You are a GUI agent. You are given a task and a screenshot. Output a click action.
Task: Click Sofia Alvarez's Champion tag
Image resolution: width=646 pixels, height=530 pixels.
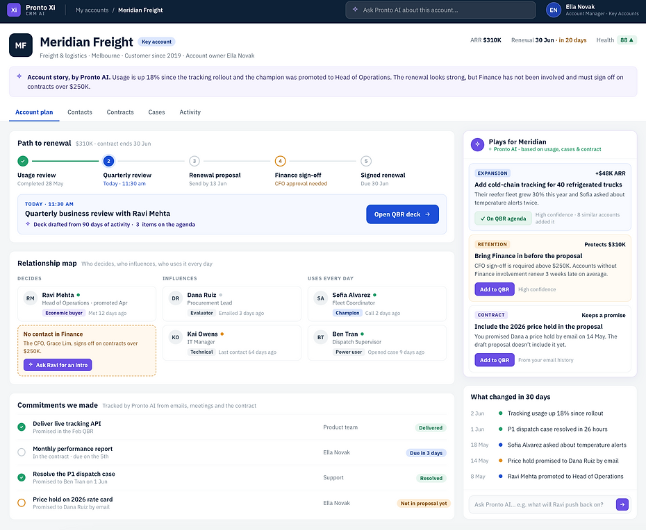pyautogui.click(x=347, y=313)
